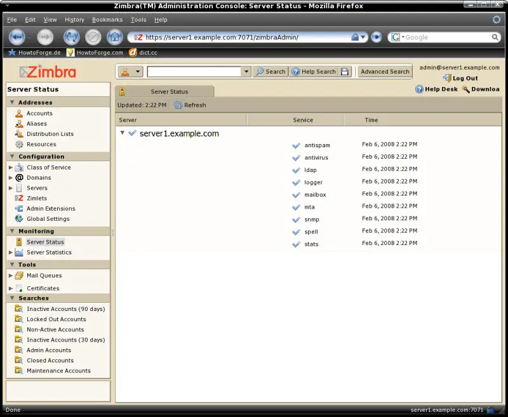Open the search field history dropdown arrow
This screenshot has height=417, width=508.
[246, 72]
